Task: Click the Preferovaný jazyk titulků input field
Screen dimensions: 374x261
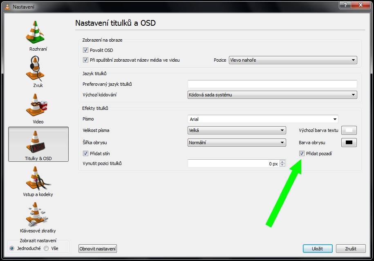Action: click(x=272, y=84)
